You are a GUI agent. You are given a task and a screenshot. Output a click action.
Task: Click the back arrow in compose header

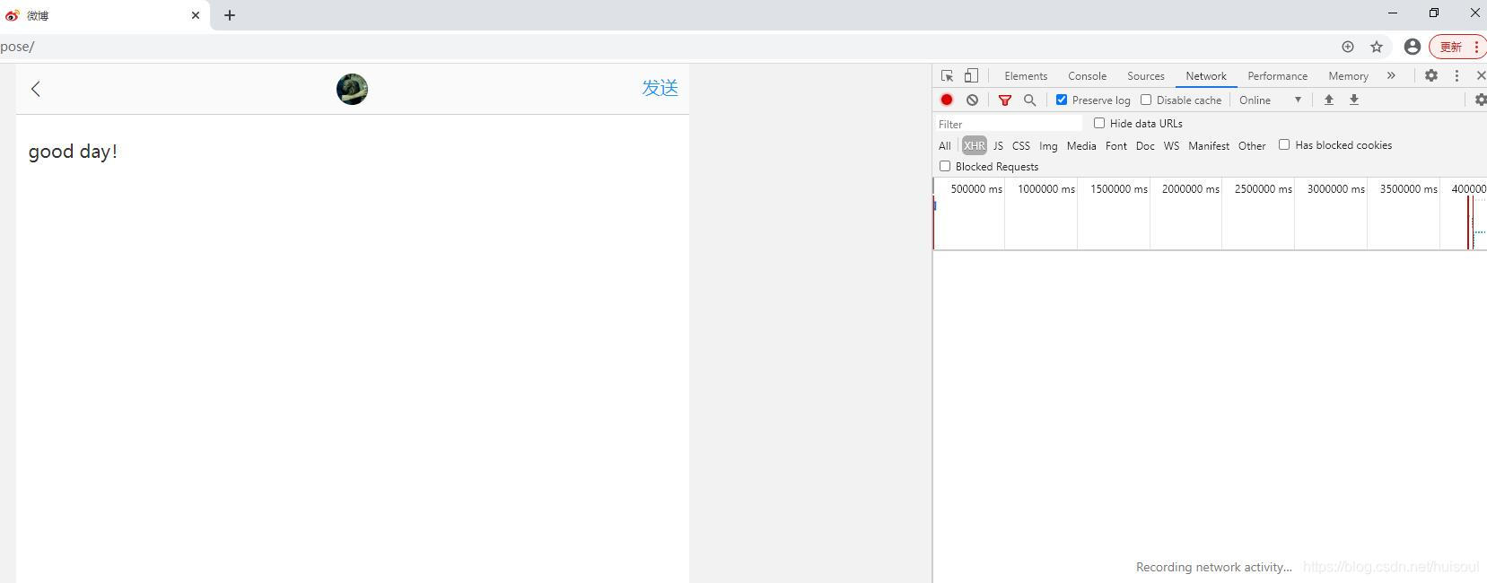36,89
